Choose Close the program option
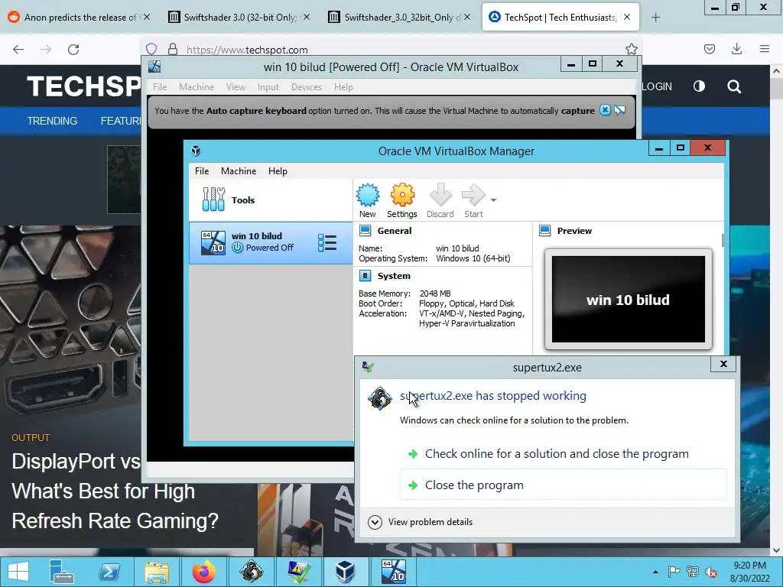The height and width of the screenshot is (587, 783). 564,485
